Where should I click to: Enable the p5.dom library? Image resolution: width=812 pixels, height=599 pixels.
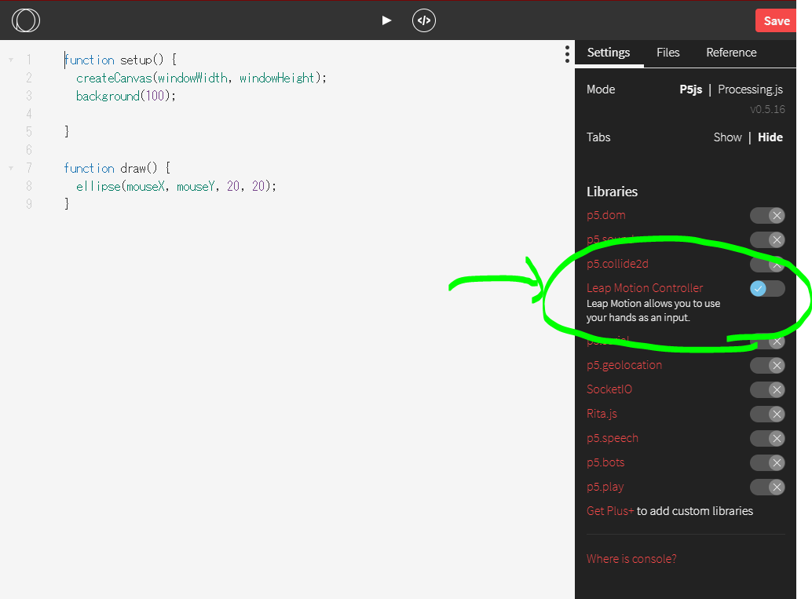(x=767, y=215)
